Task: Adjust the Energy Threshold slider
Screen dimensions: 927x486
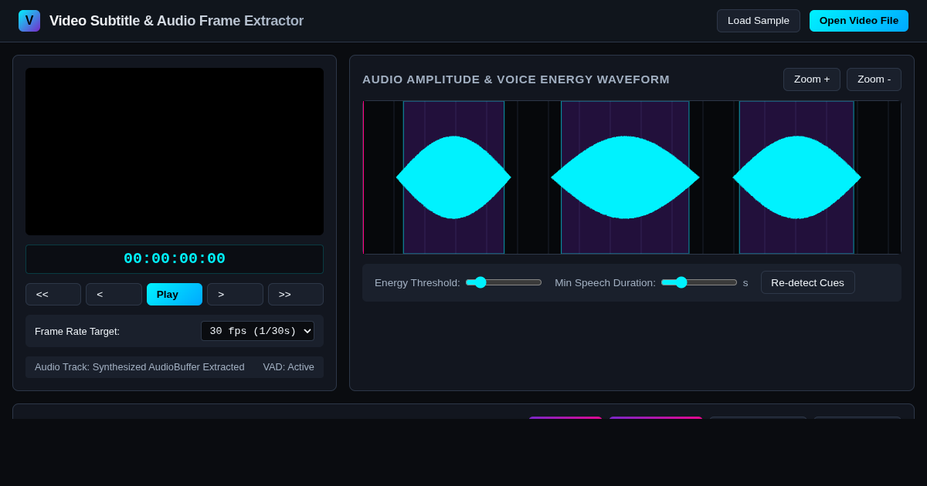Action: [x=504, y=282]
